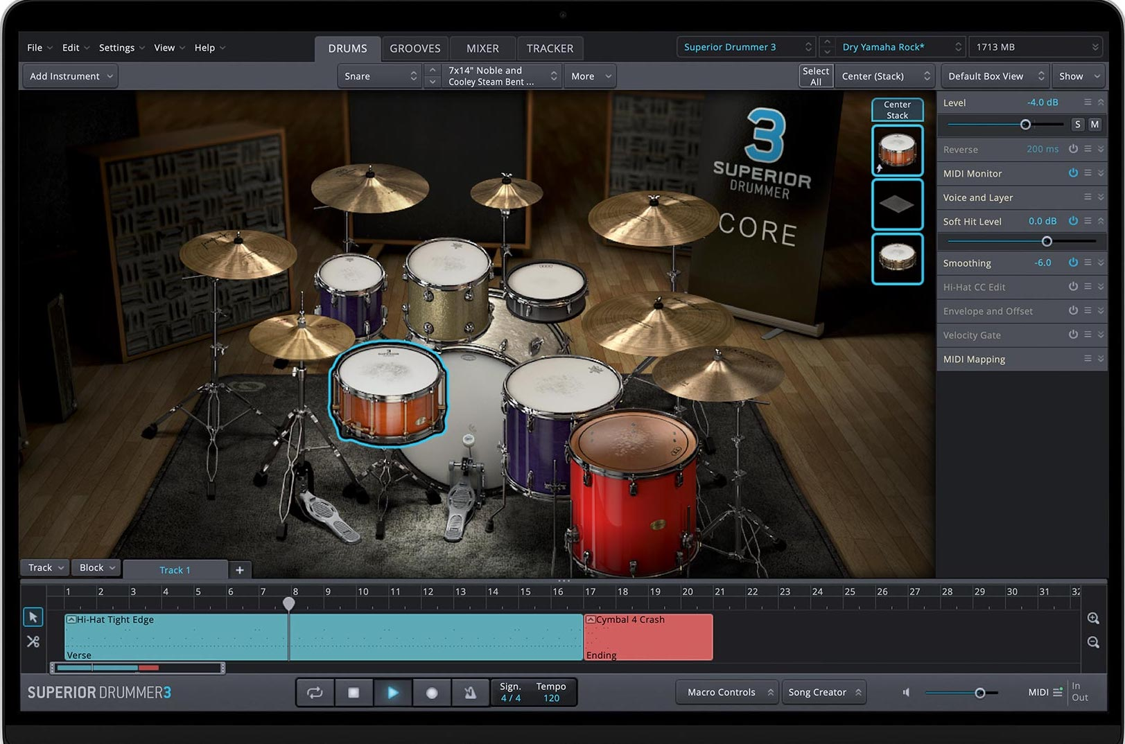
Task: Select the highlighted snare drum
Action: pyautogui.click(x=388, y=393)
